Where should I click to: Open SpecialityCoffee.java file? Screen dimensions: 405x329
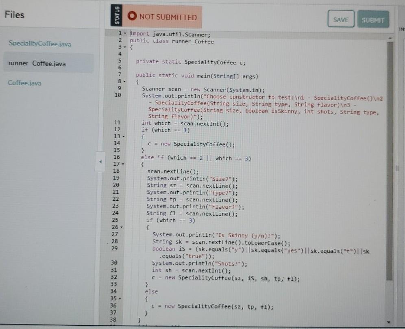point(40,43)
